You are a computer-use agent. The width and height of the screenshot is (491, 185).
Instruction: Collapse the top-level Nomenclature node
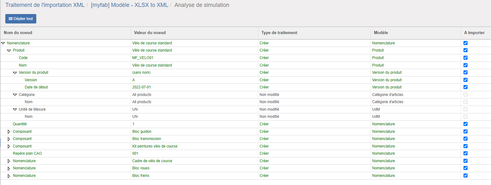pos(3,43)
